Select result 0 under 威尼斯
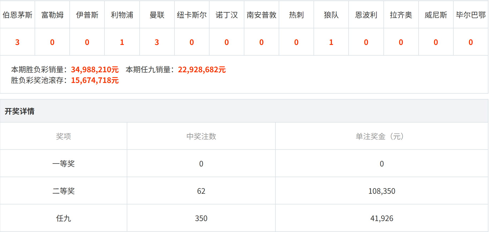 coord(436,42)
